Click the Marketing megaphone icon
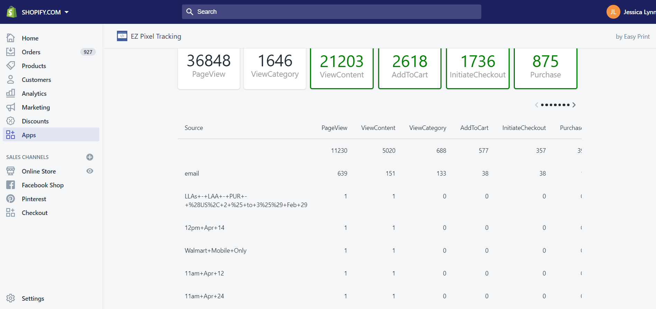This screenshot has height=309, width=656. [11, 107]
